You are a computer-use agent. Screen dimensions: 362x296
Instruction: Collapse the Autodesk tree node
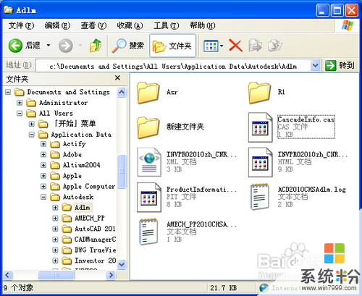(x=43, y=197)
